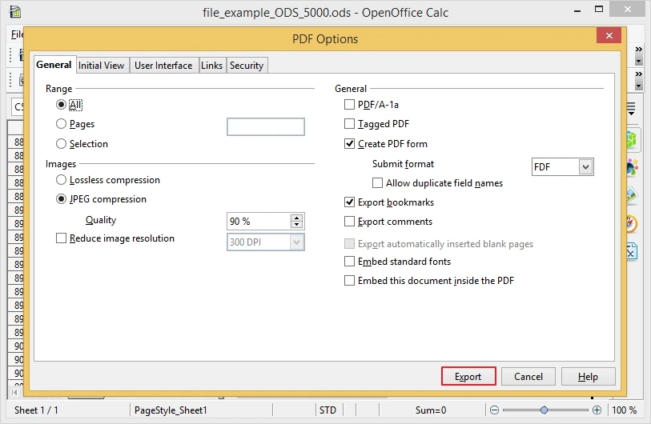Open the User Interface tab
The image size is (651, 424).
click(163, 66)
